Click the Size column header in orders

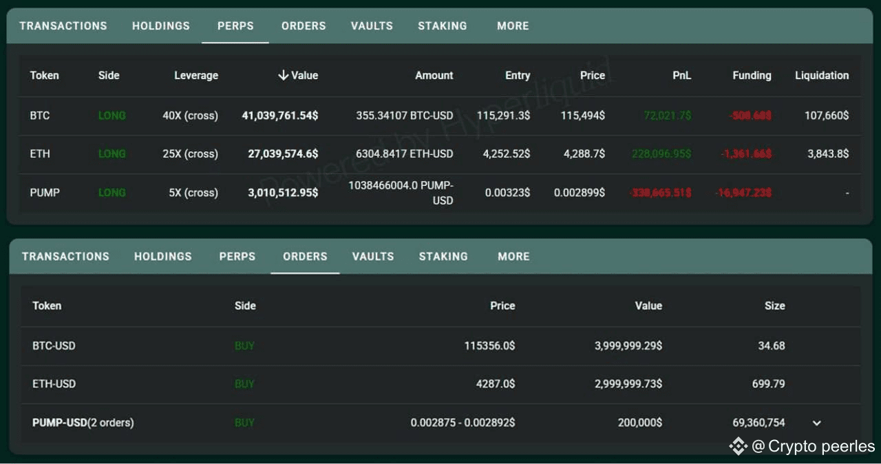click(774, 306)
